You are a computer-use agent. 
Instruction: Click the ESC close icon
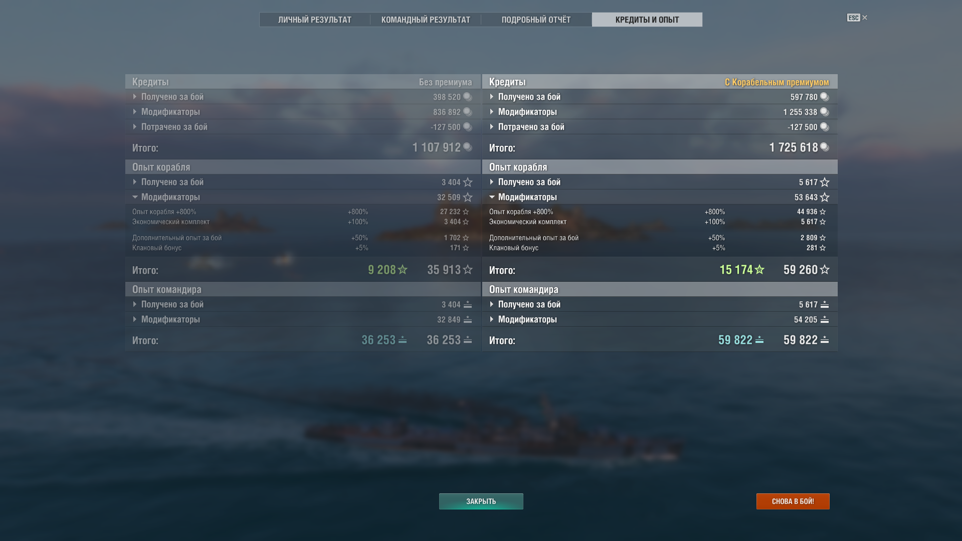pos(857,18)
